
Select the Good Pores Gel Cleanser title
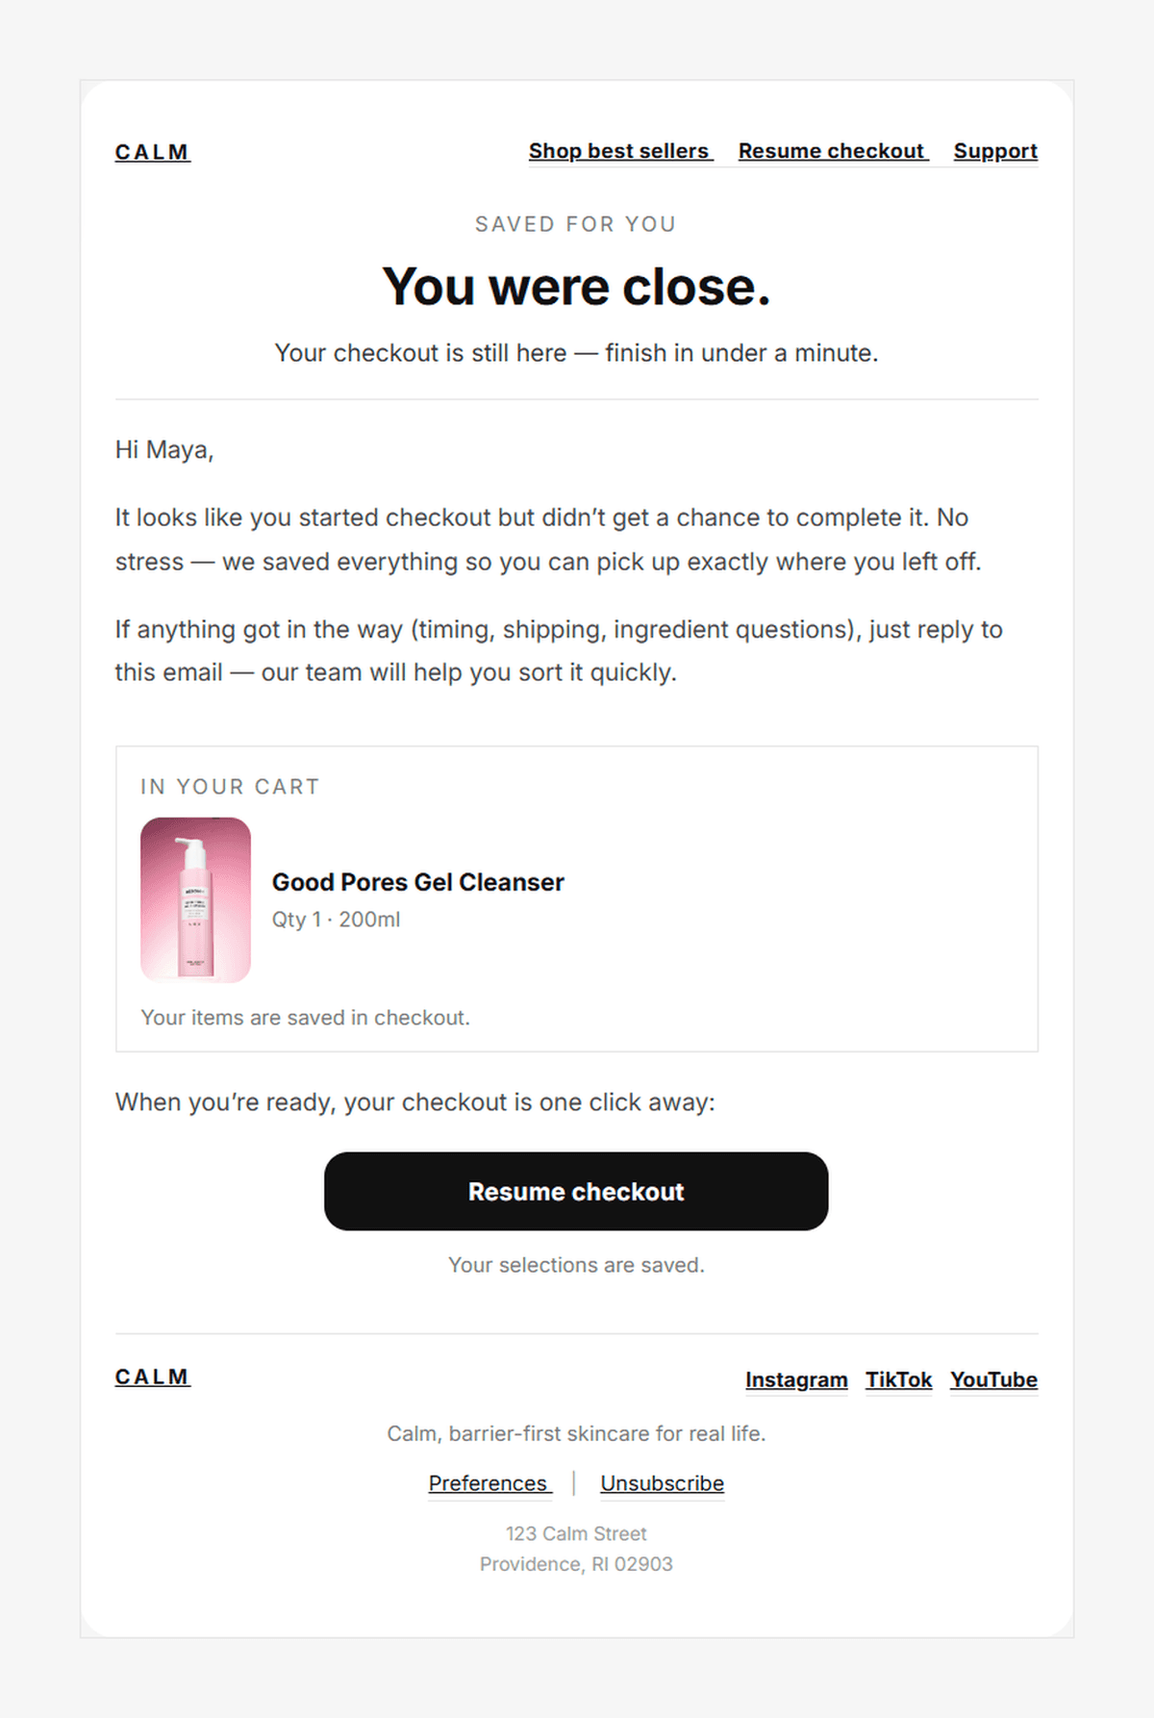417,882
